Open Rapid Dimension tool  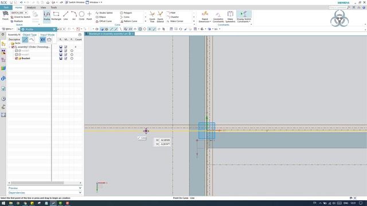coord(205,17)
